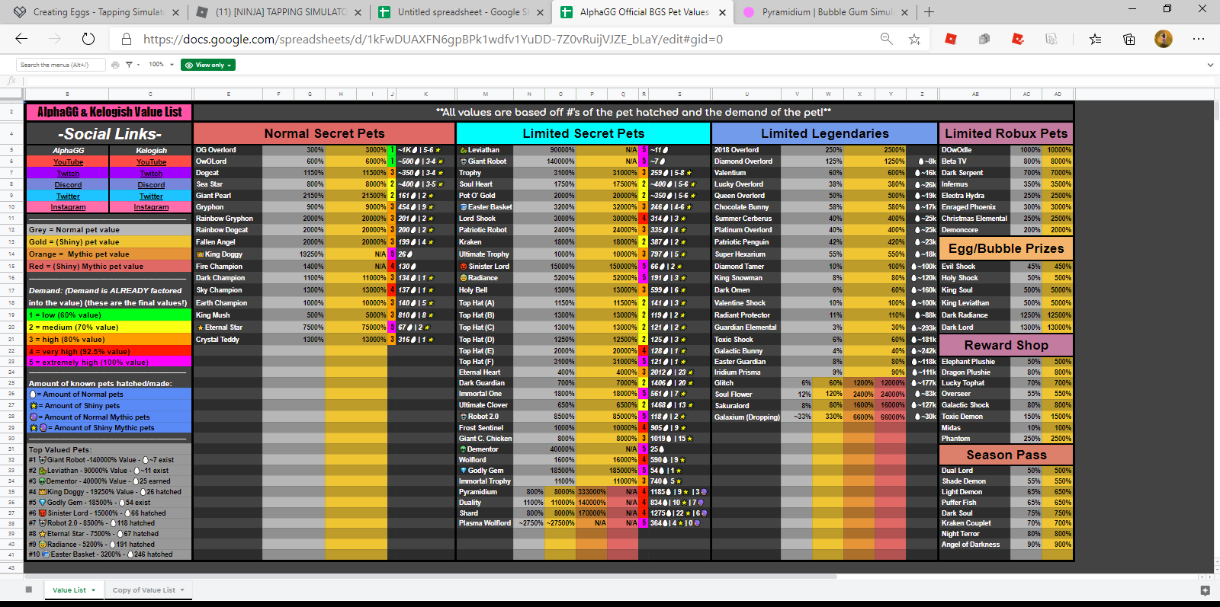Click the browser refresh icon
Screen dimensions: 1220x607
88,39
